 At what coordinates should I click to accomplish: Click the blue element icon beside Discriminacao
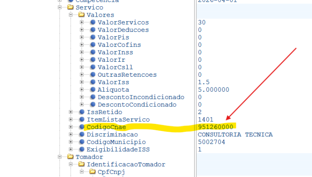pos(82,134)
